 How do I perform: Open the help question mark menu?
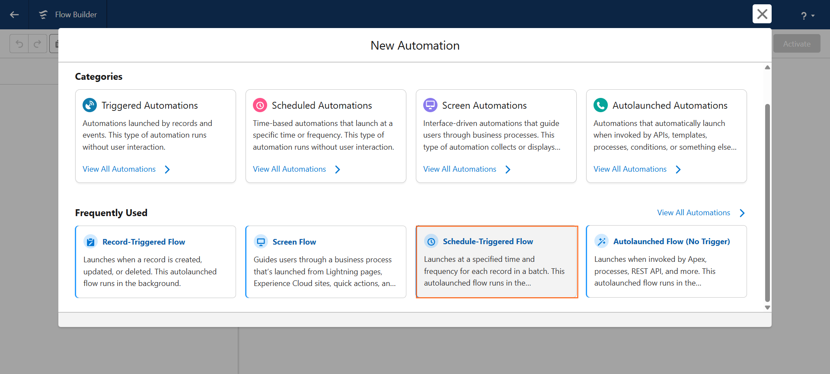[x=807, y=16]
